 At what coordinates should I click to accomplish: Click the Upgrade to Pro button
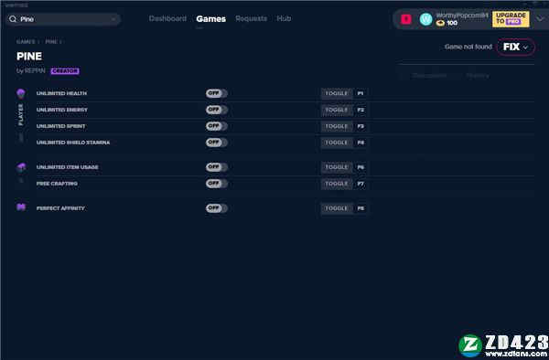pyautogui.click(x=511, y=19)
